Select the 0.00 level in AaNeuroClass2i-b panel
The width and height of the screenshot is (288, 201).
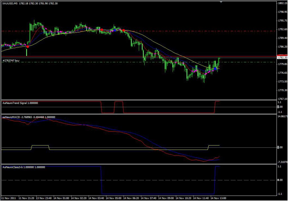point(280,180)
